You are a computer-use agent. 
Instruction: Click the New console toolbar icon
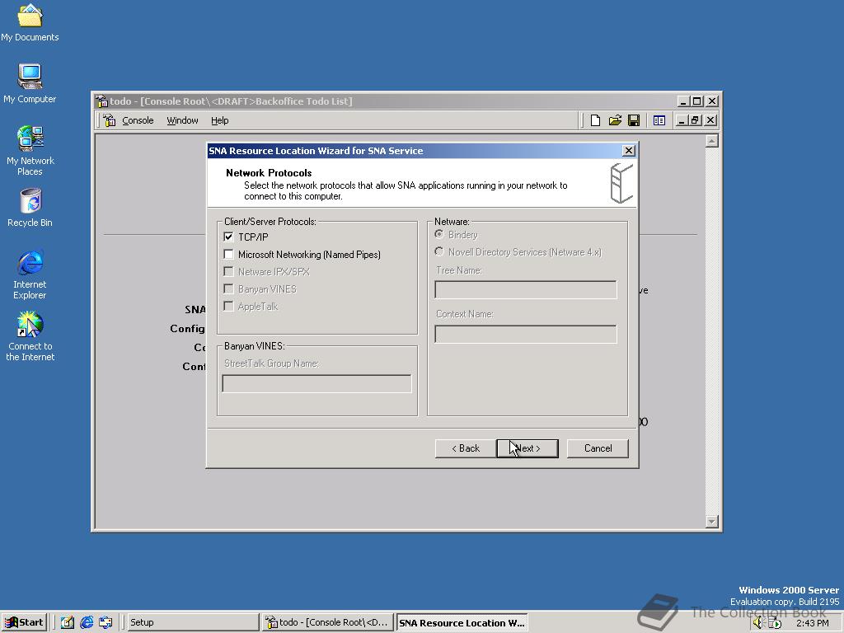(x=595, y=120)
